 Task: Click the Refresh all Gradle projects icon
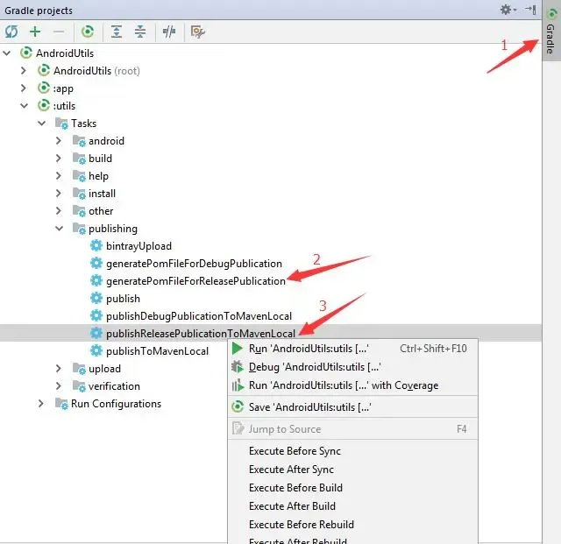[11, 32]
